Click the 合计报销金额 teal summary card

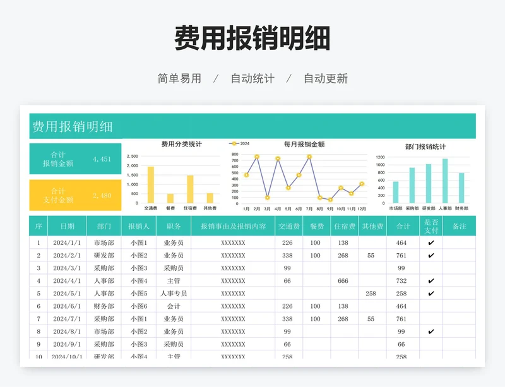tap(75, 159)
